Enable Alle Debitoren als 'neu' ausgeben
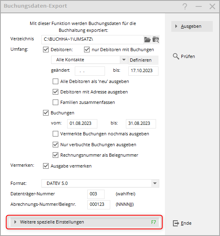The width and height of the screenshot is (220, 236). (56, 81)
